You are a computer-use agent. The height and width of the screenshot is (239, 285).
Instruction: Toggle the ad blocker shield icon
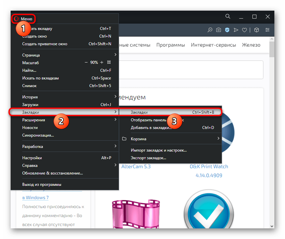coord(227,30)
